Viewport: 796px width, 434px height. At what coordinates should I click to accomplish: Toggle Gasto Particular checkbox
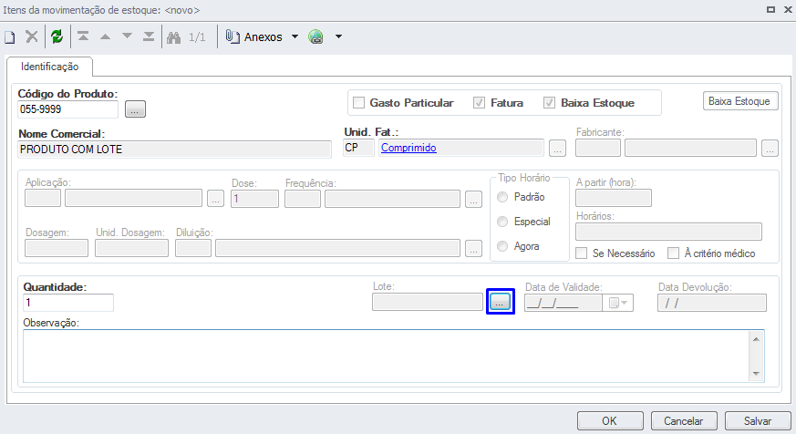359,102
